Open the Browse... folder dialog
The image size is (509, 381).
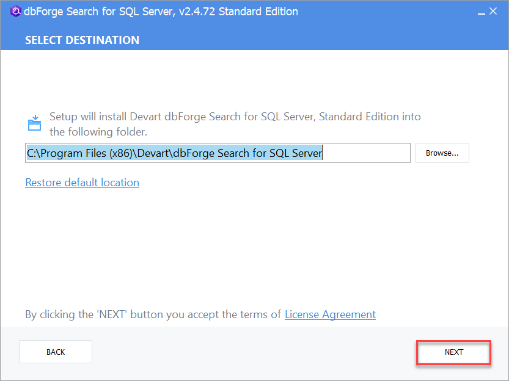pyautogui.click(x=442, y=153)
